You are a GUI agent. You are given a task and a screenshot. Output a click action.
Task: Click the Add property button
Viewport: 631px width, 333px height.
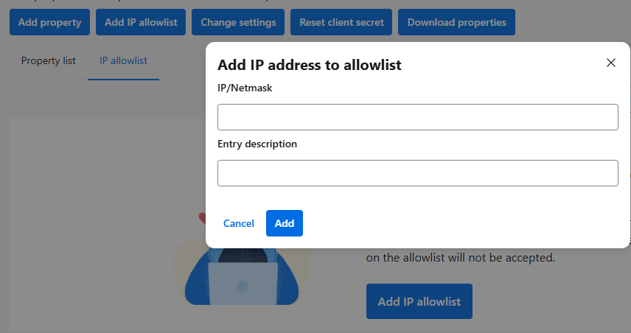pos(49,22)
